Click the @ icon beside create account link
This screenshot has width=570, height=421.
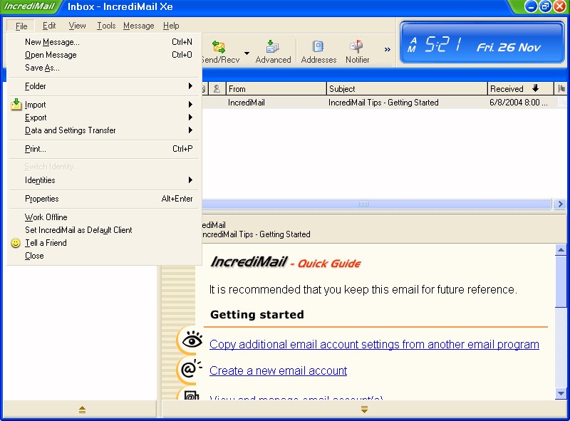[190, 369]
